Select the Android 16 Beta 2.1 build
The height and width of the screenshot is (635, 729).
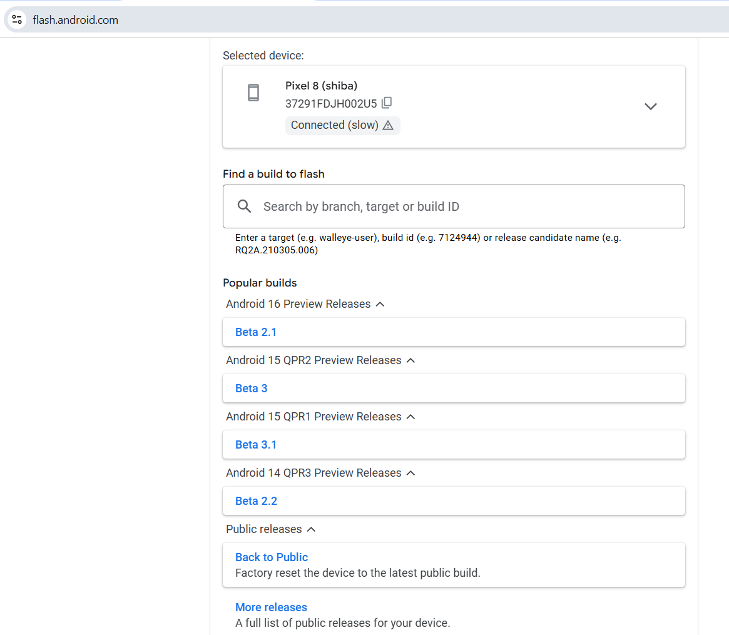coord(256,332)
